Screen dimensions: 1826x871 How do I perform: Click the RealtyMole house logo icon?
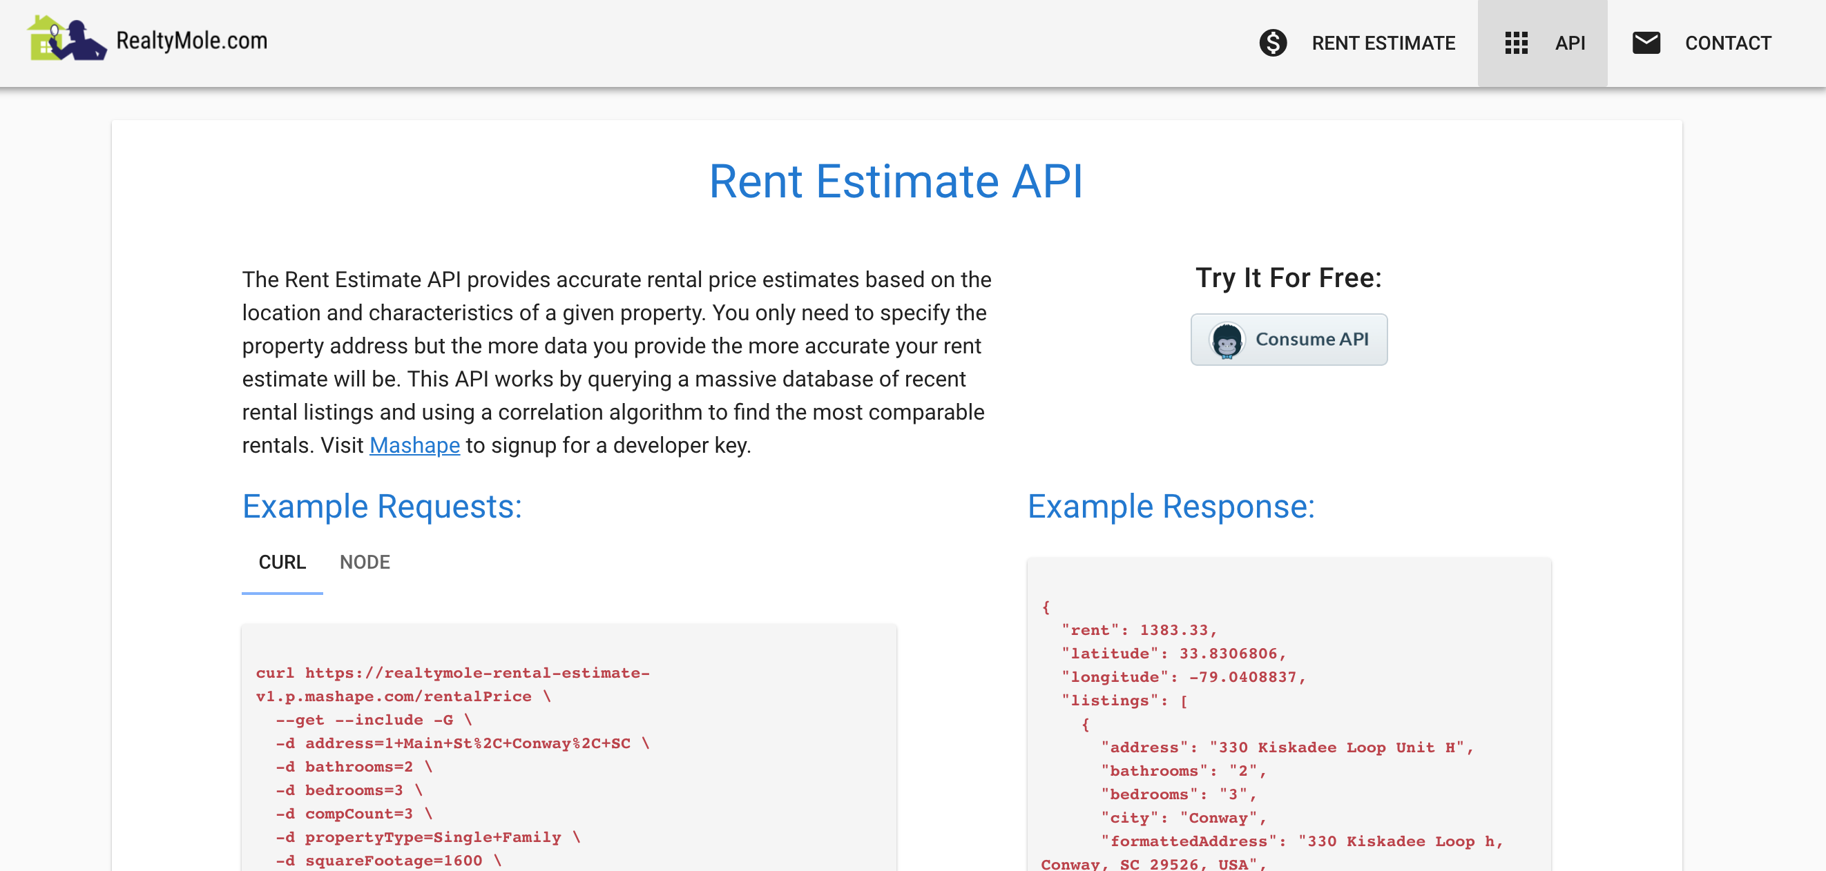point(66,39)
